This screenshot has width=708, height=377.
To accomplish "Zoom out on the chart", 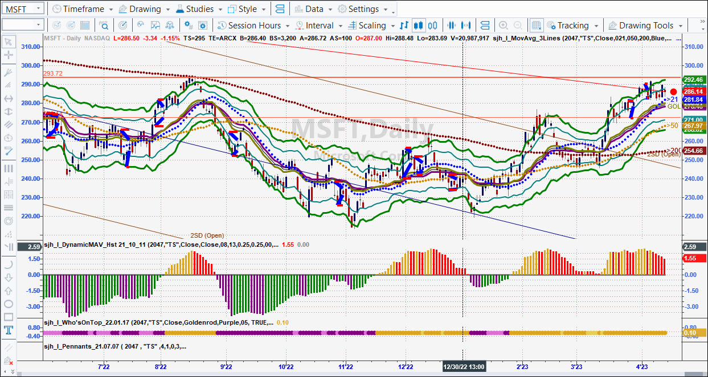I will (x=517, y=25).
